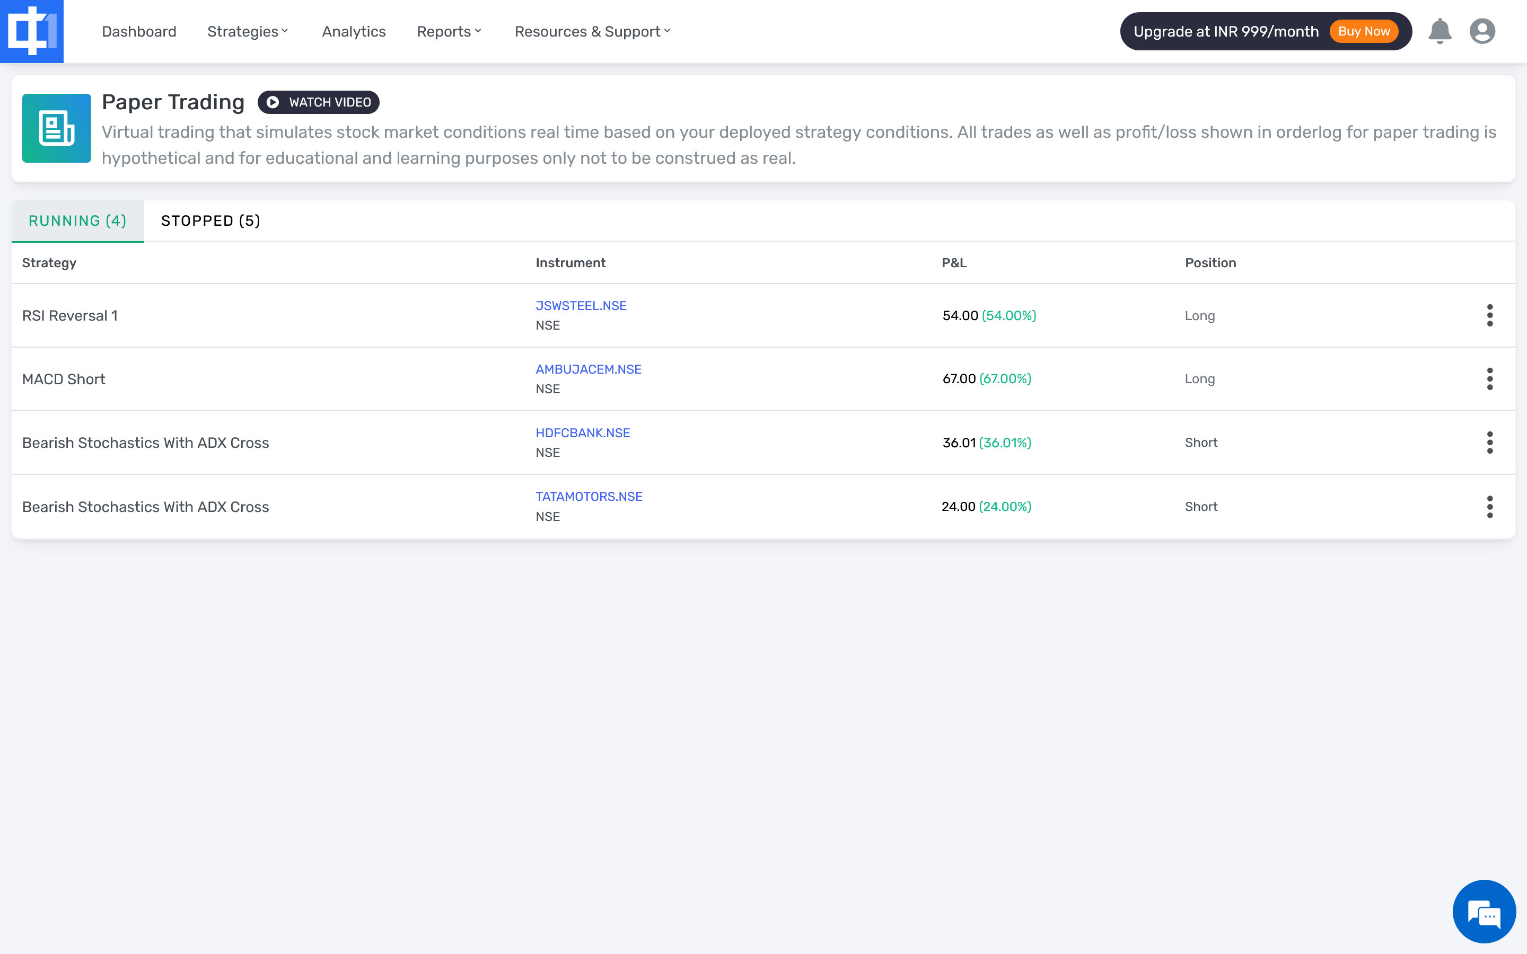Screen dimensions: 1527x954
Task: Open three-dot menu for HDFCBANK strategy row
Action: pos(1489,443)
